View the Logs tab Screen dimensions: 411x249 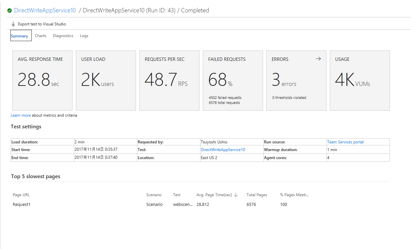pyautogui.click(x=84, y=35)
